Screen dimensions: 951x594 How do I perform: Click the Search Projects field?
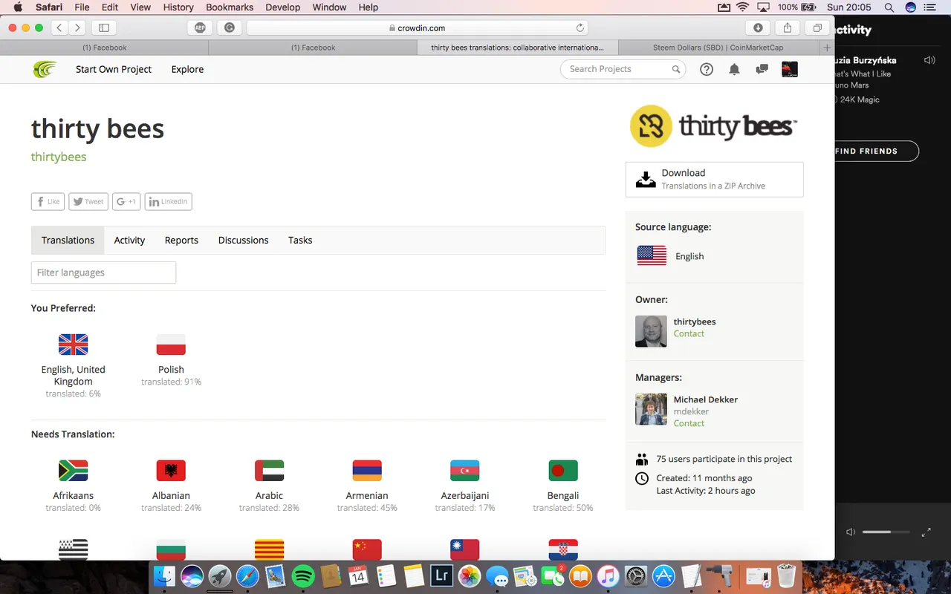pyautogui.click(x=622, y=69)
